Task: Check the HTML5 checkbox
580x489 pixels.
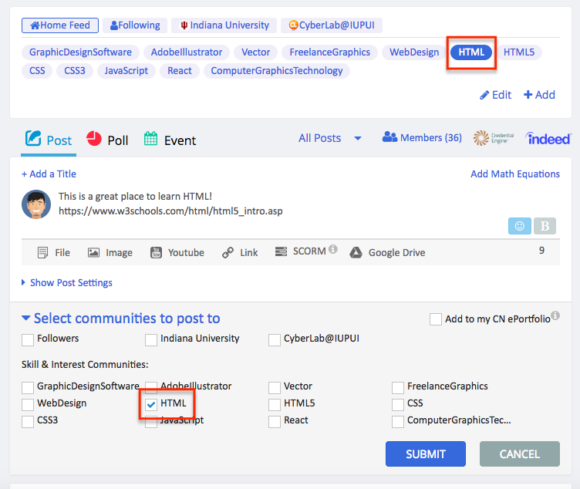Action: tap(274, 405)
